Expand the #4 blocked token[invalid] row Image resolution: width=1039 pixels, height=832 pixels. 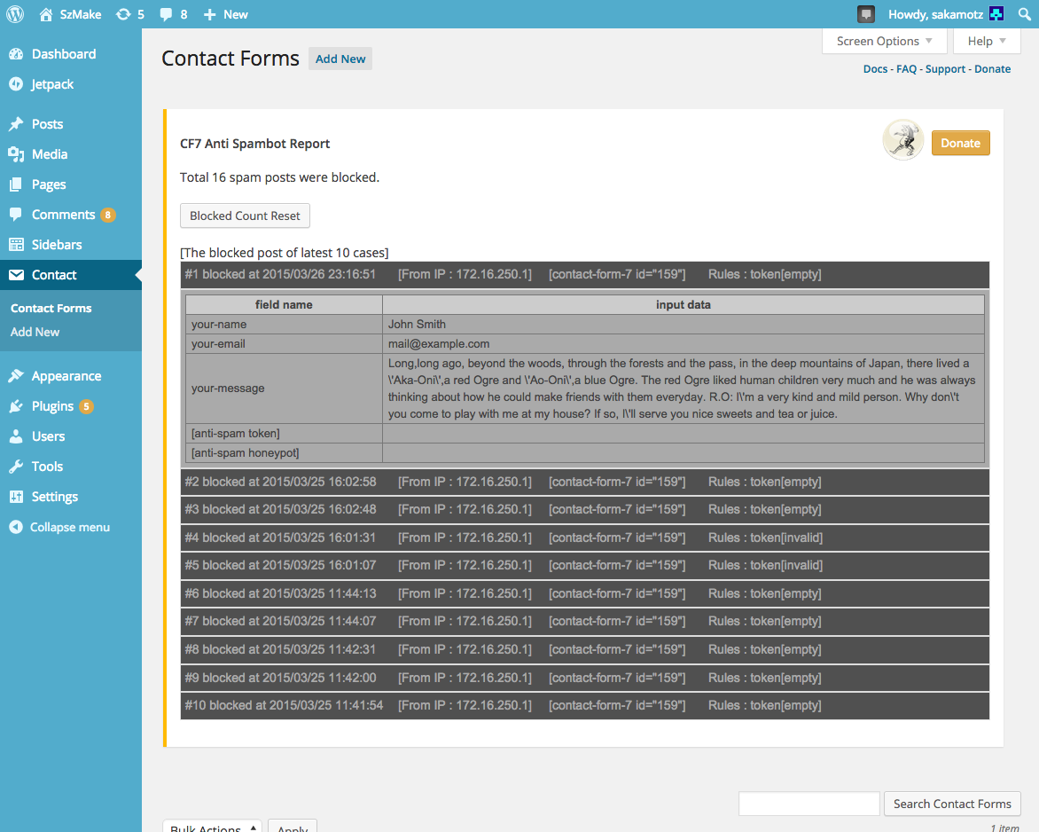coord(584,538)
